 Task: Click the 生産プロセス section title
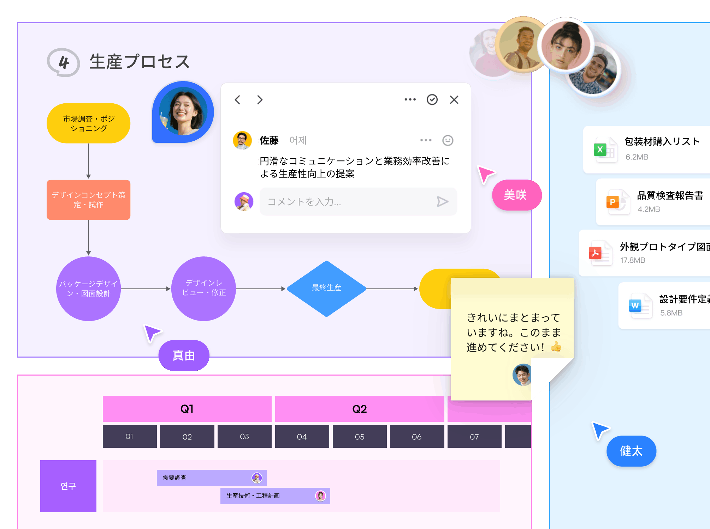[x=140, y=62]
